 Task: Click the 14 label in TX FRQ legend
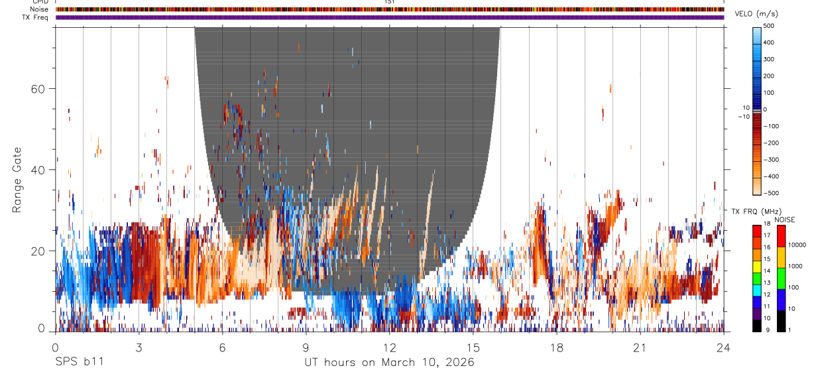pyautogui.click(x=767, y=271)
